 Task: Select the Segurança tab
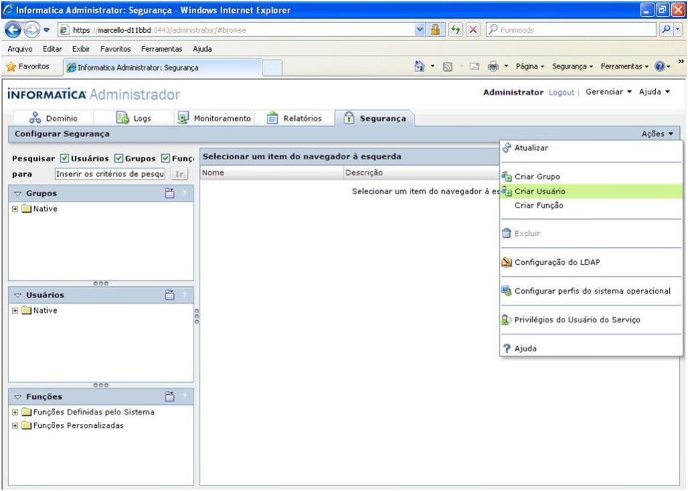374,118
